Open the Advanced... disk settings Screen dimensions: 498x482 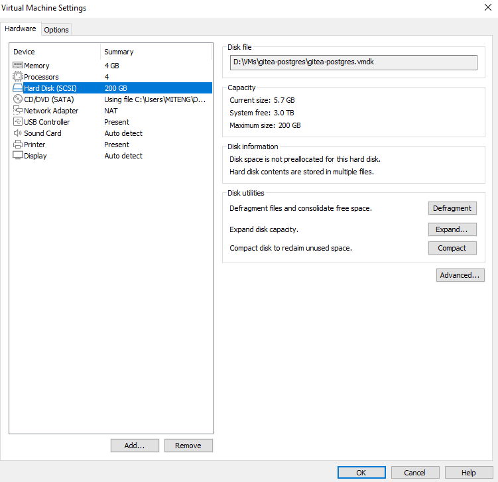pos(460,275)
